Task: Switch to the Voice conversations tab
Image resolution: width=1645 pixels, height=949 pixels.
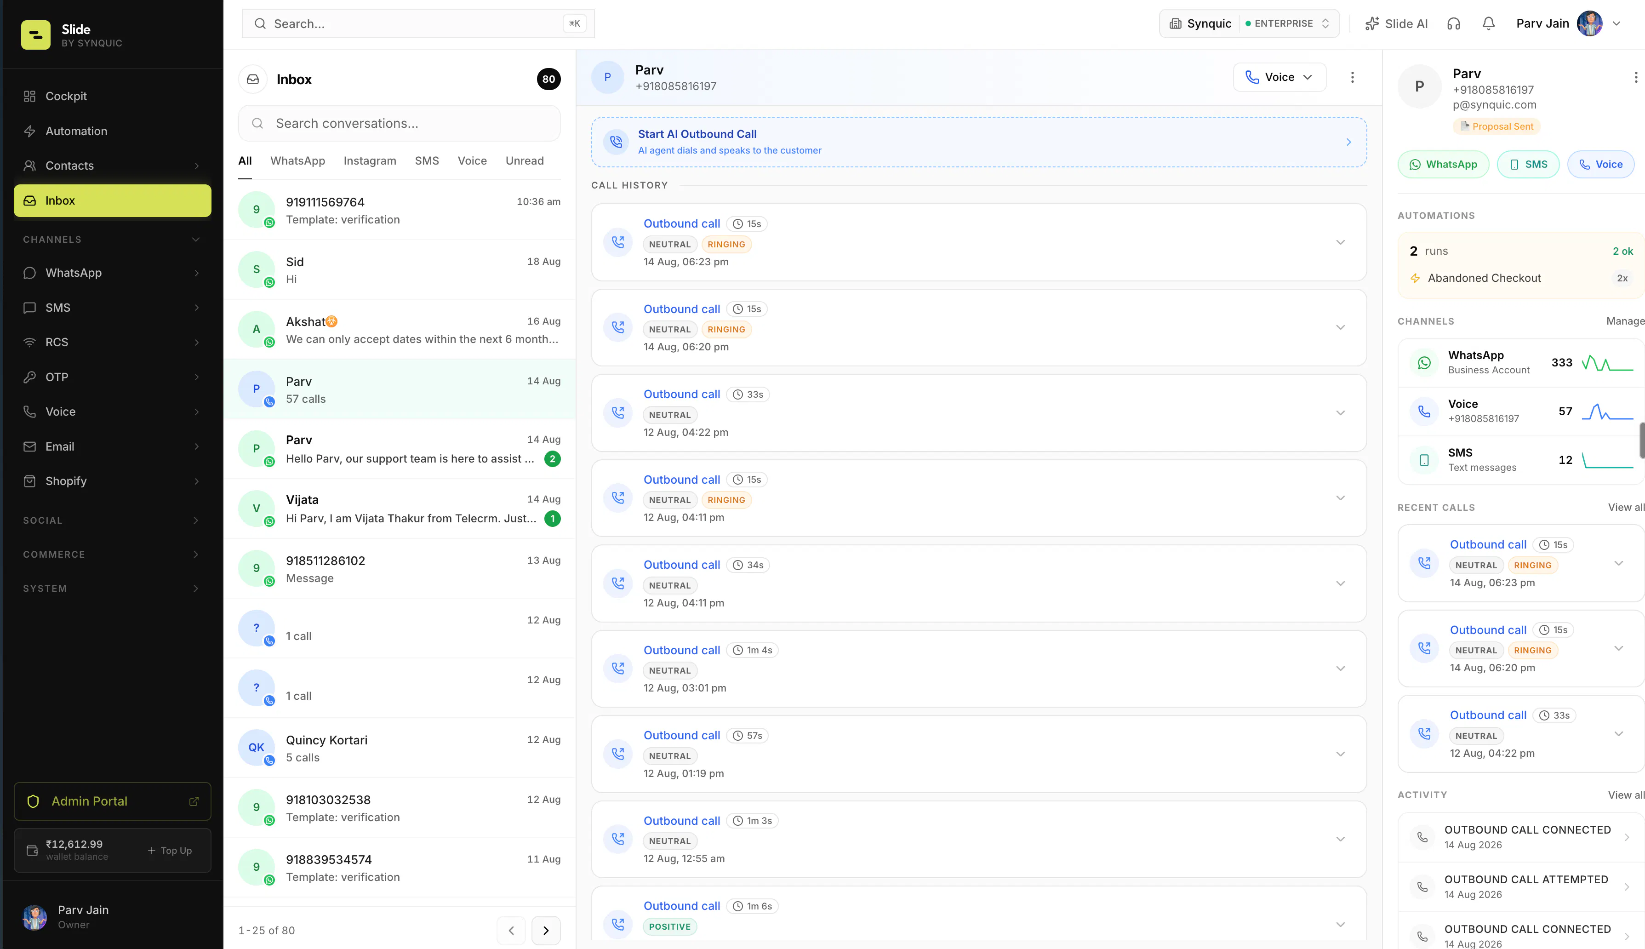Action: coord(472,160)
